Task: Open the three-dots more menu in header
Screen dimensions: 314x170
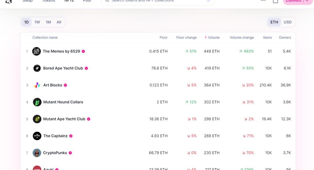Action: (x=263, y=1)
